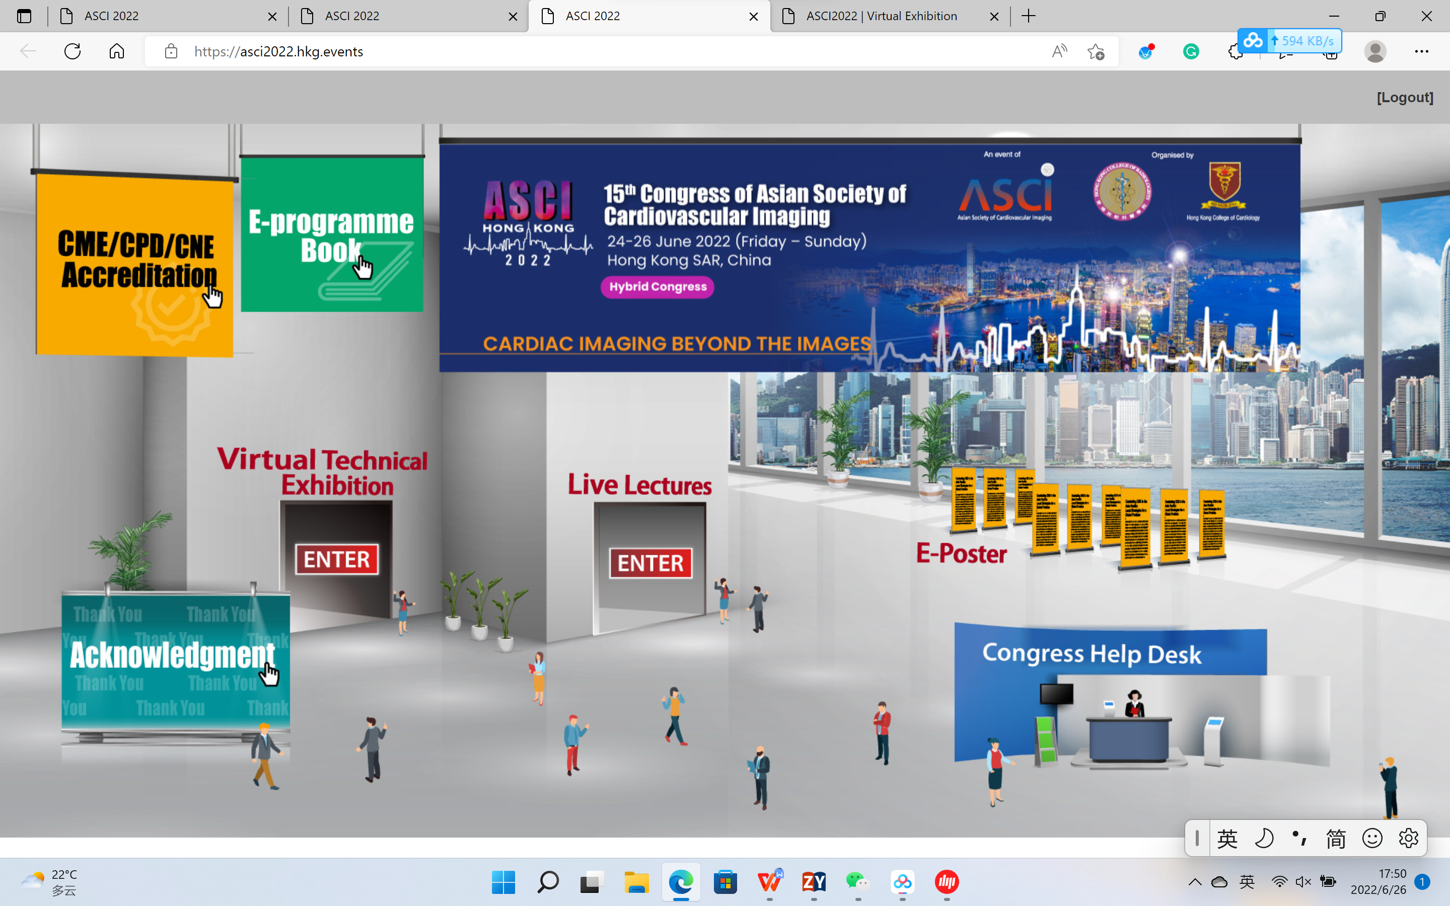The width and height of the screenshot is (1450, 906).
Task: Switch to ASCI2022 | Virtual Exhibition tab
Action: coord(889,16)
